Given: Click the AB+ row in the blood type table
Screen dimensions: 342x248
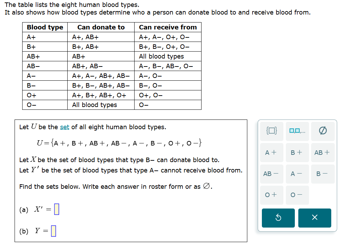Looking at the screenshot, I should [45, 56].
